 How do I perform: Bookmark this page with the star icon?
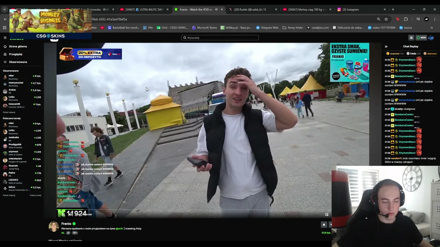click(386, 19)
